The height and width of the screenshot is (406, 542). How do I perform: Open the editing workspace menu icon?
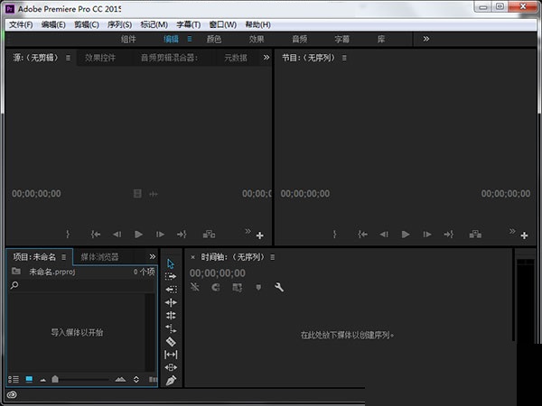coord(190,39)
